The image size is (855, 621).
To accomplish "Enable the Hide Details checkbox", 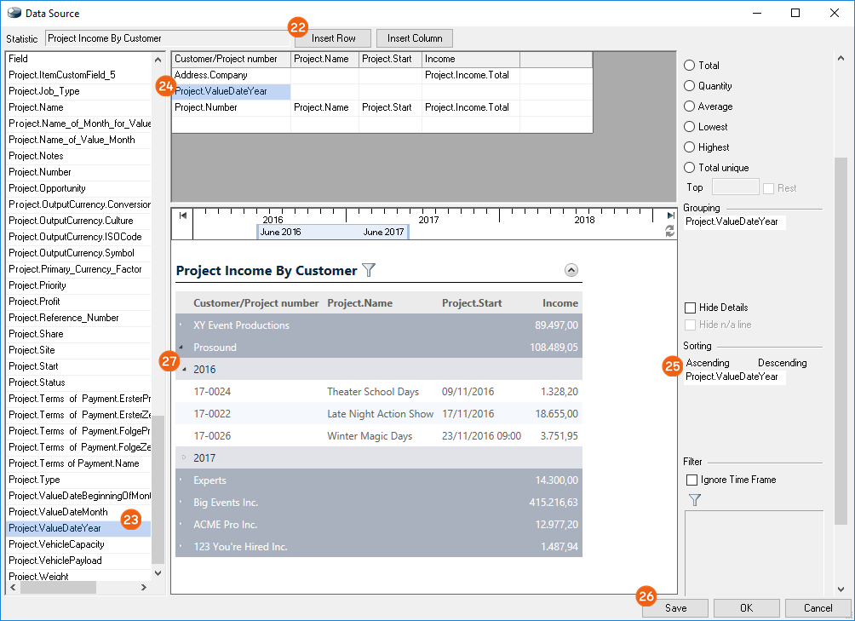I will click(x=691, y=308).
